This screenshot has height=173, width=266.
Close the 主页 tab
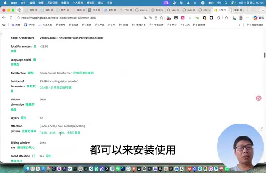tap(99, 10)
